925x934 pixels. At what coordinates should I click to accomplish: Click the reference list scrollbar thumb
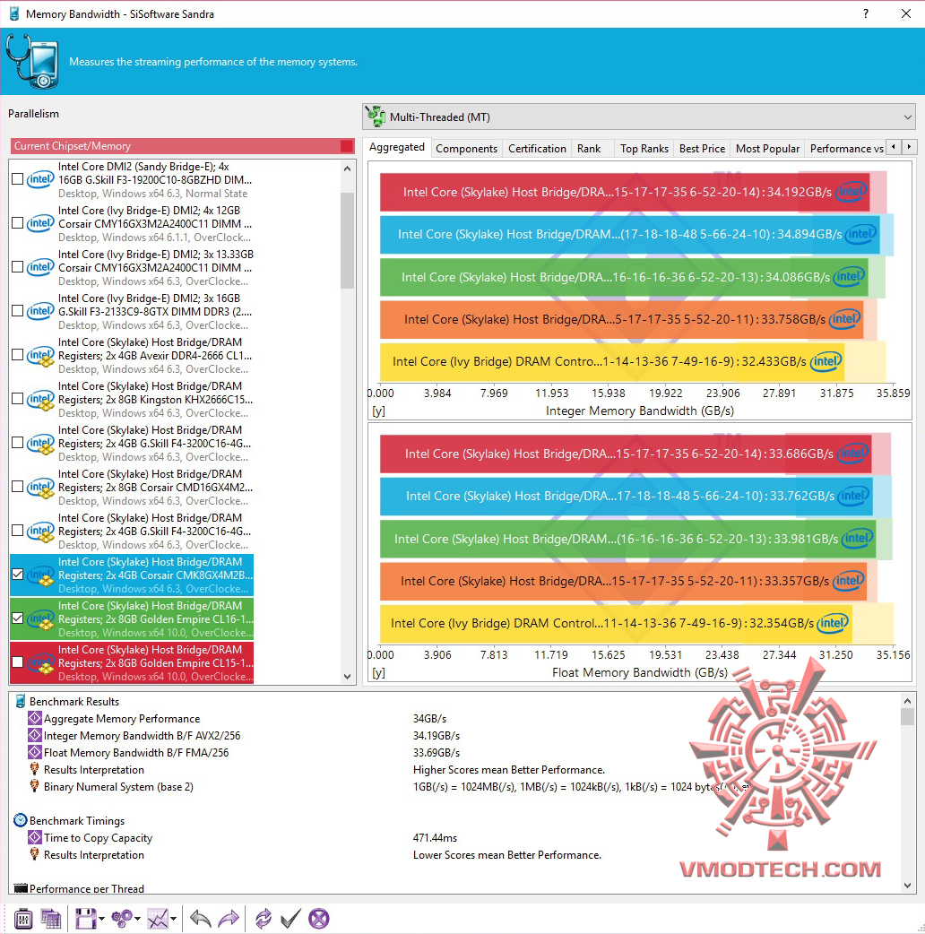(x=347, y=240)
